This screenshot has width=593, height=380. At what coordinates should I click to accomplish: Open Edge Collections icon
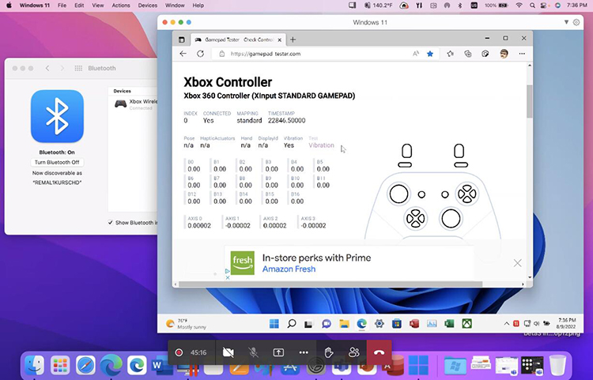[x=468, y=54]
